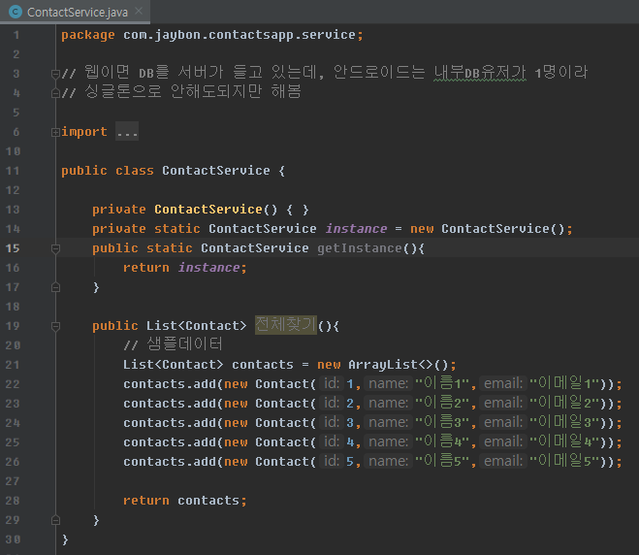Click the 싱글톤으로 comment on line 4
639x555 pixels.
[x=123, y=91]
